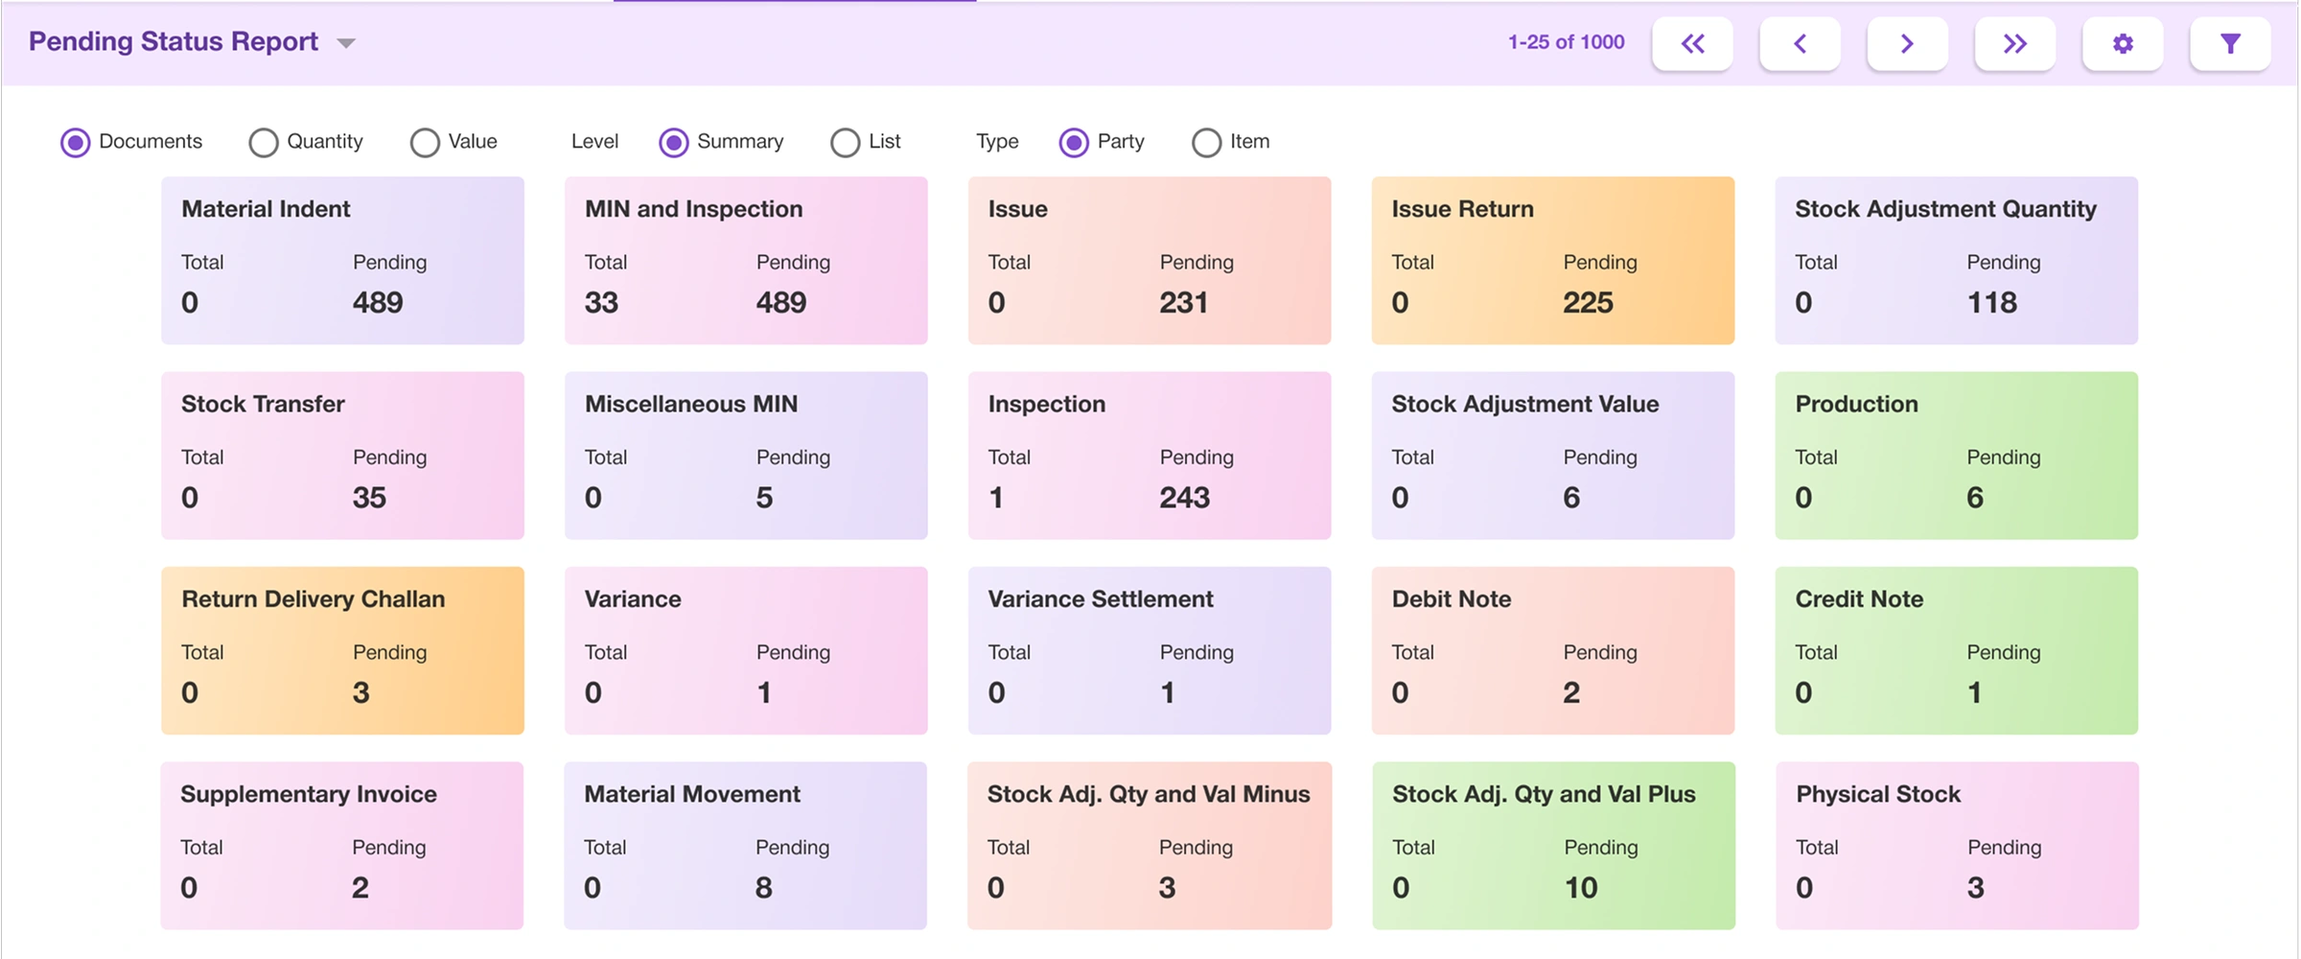Viewport: 2301px width, 959px height.
Task: Go to the first page of results
Action: [1692, 44]
